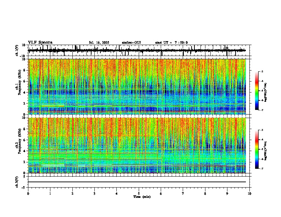281x217 pixels.
Task: Click the '6' tick on ch.1 frequency axis
Action: click(24, 81)
